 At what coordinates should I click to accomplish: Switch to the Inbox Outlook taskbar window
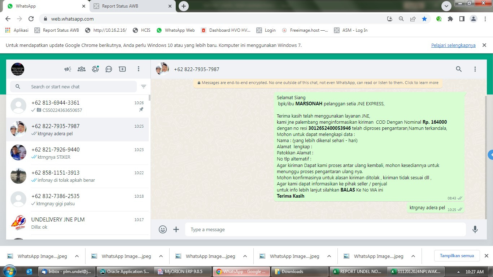click(67, 272)
